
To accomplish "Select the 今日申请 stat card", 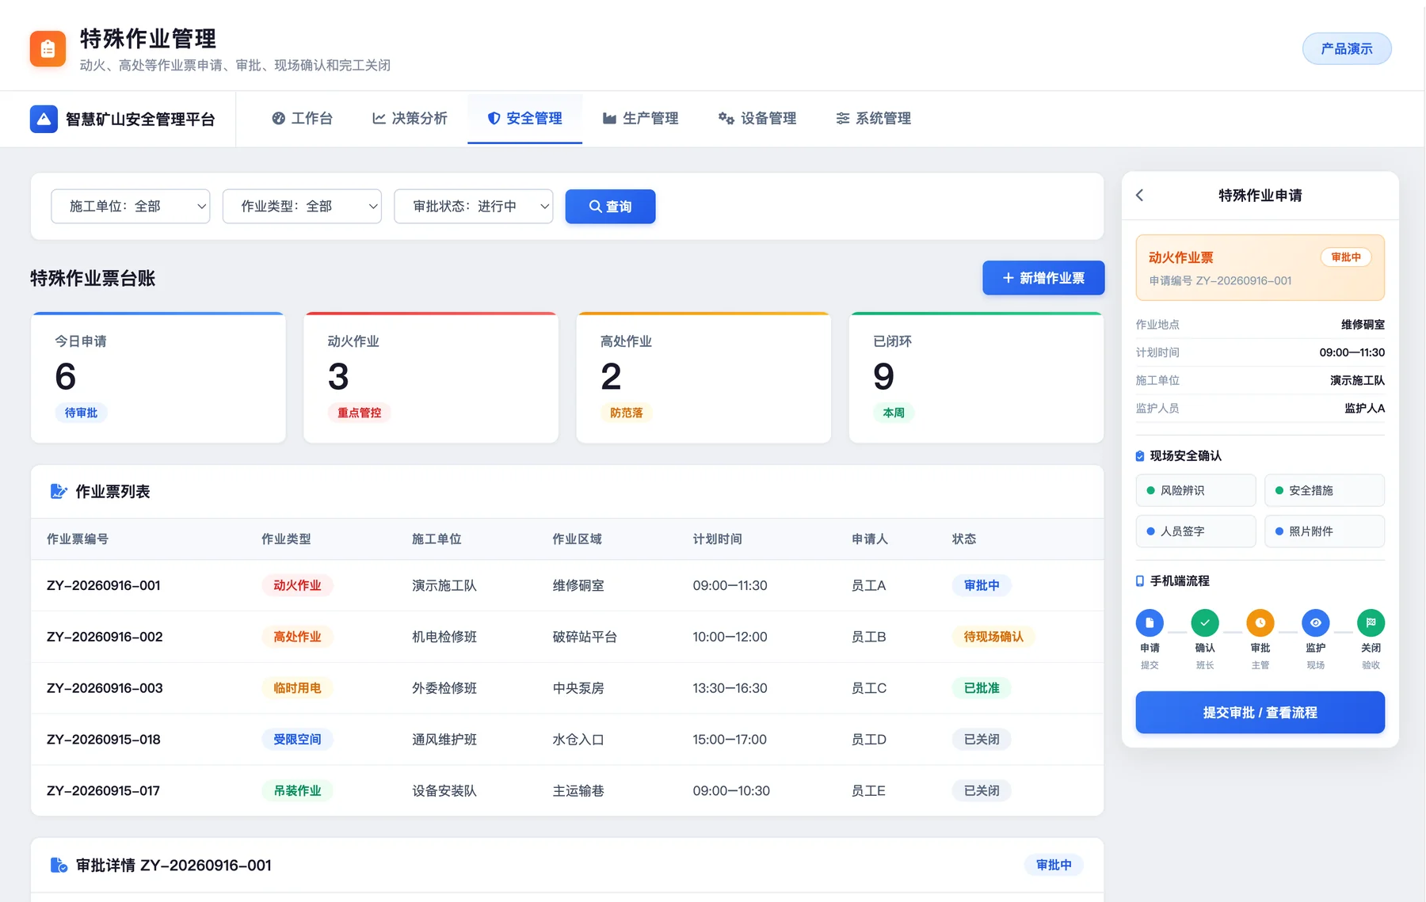I will tap(158, 378).
